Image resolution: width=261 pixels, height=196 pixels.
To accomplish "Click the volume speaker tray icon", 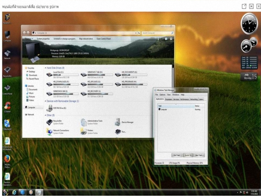I will click(x=248, y=192).
